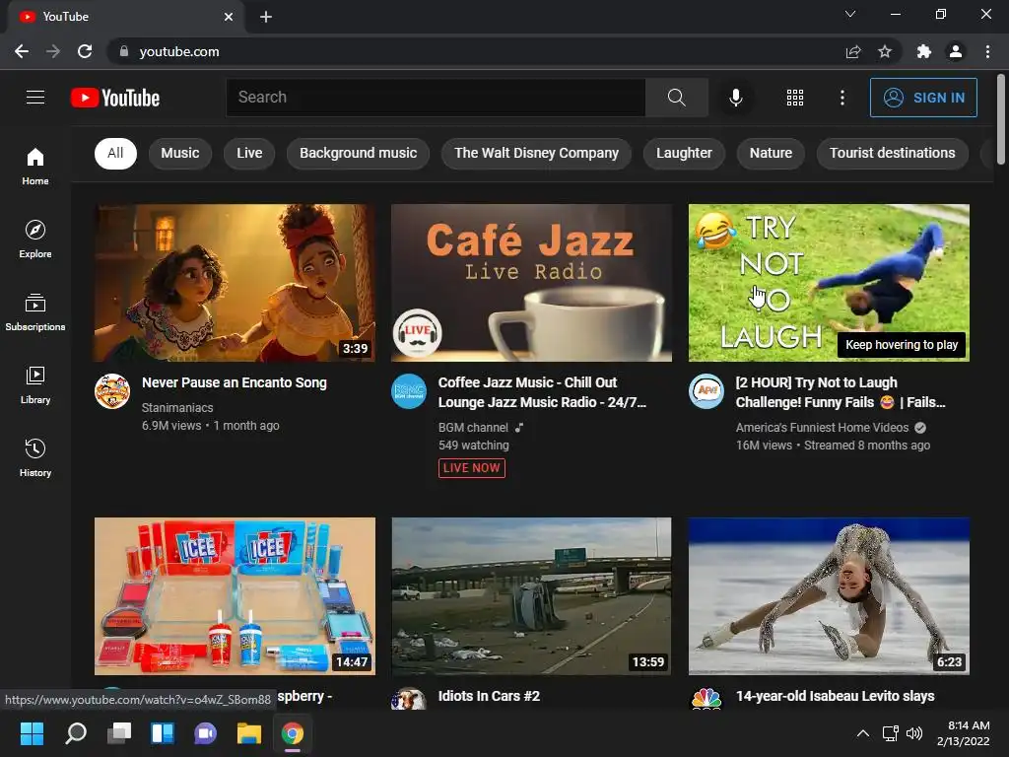Open BGM channel name link

coord(473,428)
